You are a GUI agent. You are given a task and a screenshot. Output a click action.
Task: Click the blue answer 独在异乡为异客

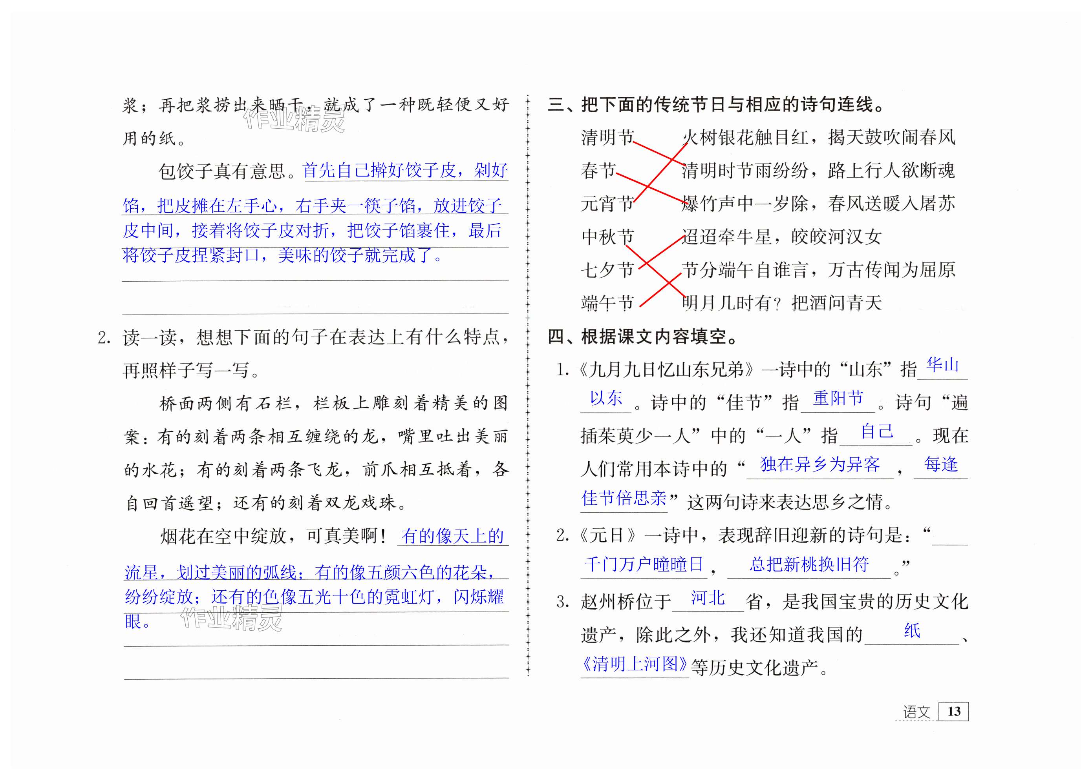point(820,464)
